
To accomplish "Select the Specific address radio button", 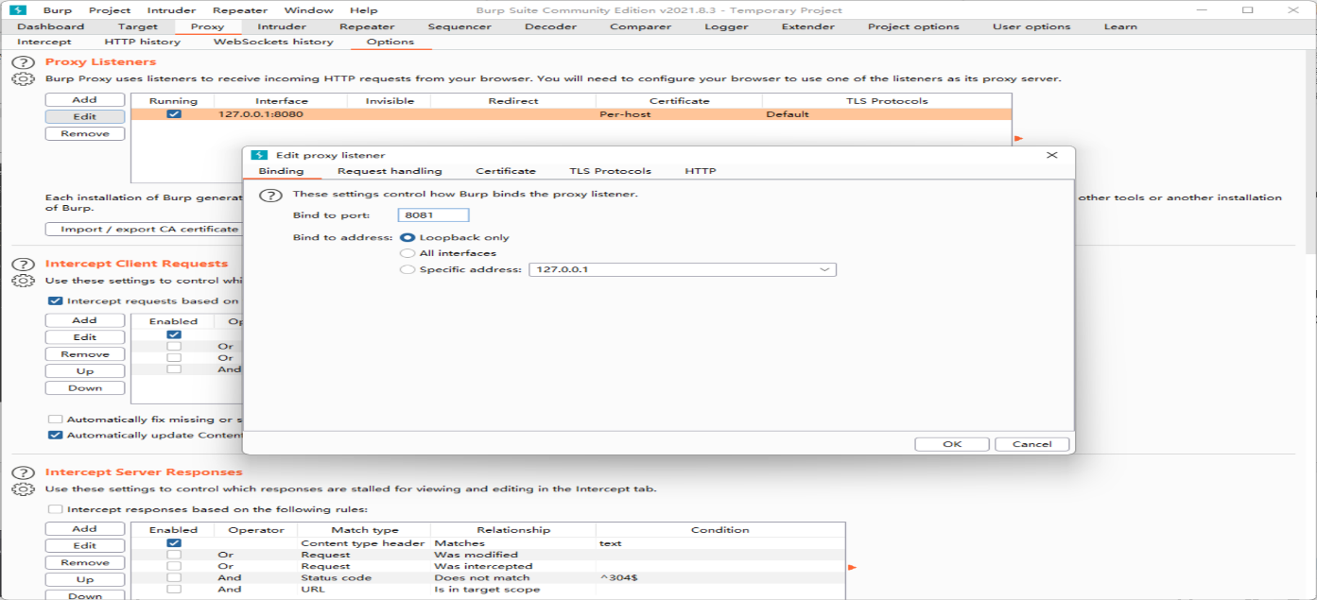I will [407, 269].
